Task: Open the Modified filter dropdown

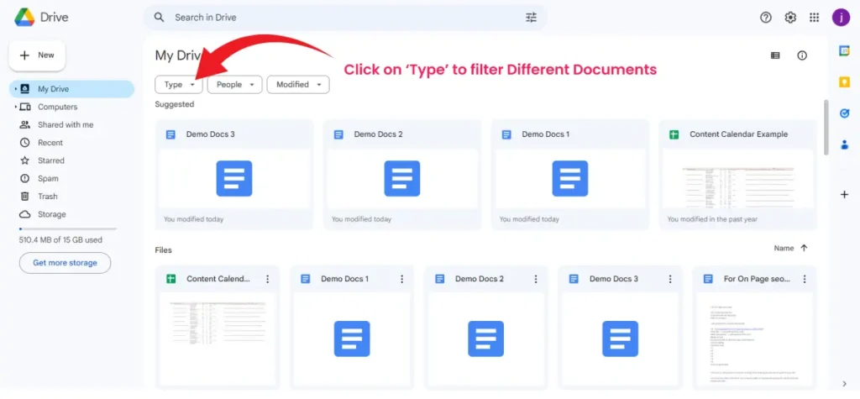Action: (297, 85)
